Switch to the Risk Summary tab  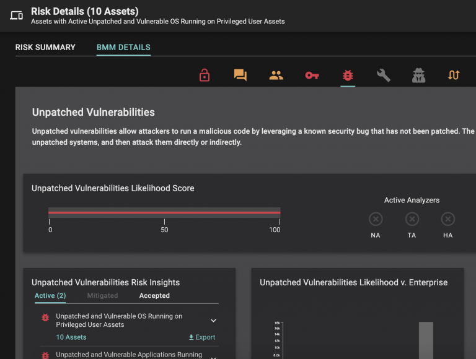[45, 47]
